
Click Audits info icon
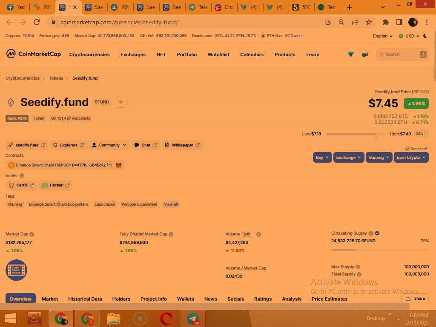(22, 176)
